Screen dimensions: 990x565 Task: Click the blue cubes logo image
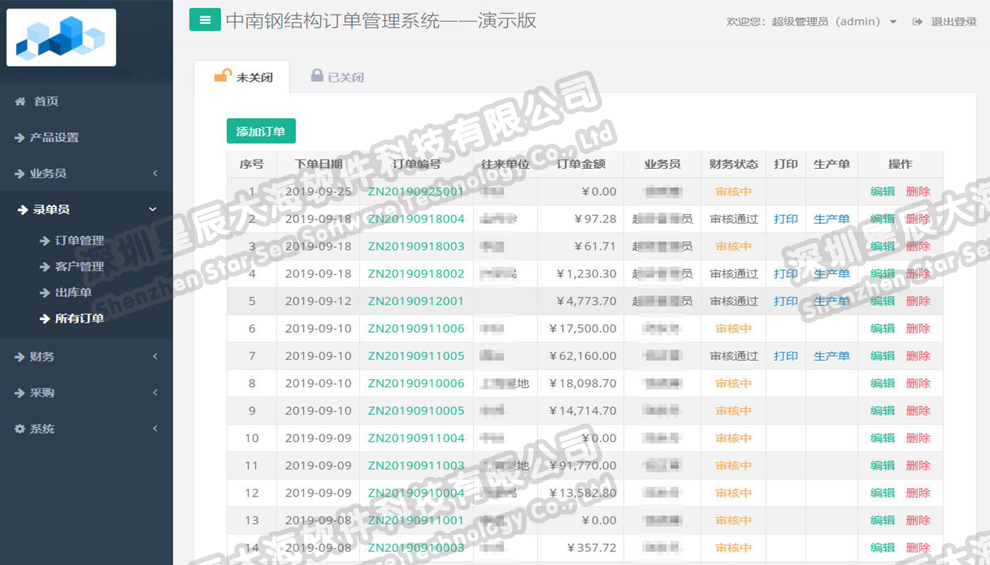61,37
